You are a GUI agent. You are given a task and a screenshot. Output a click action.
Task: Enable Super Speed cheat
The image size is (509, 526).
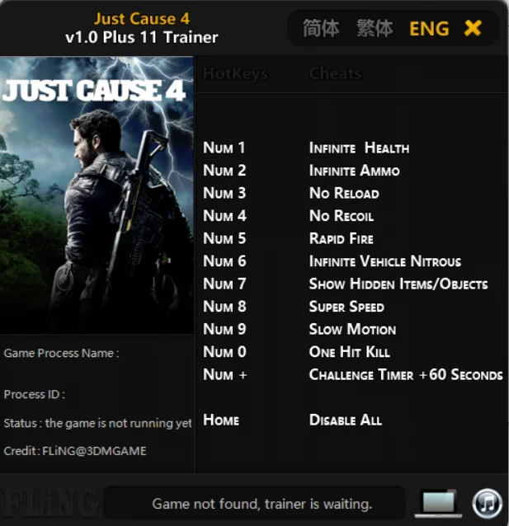click(x=346, y=307)
